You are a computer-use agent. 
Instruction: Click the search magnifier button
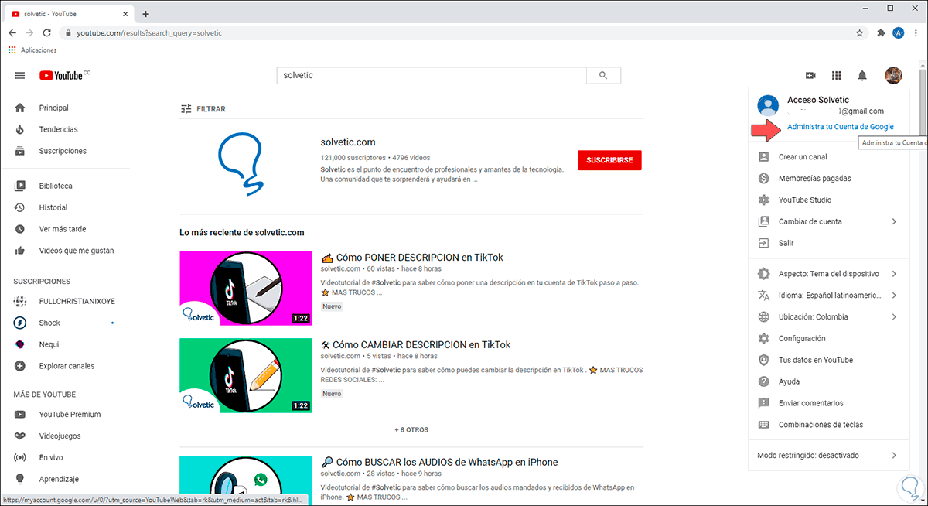click(603, 75)
